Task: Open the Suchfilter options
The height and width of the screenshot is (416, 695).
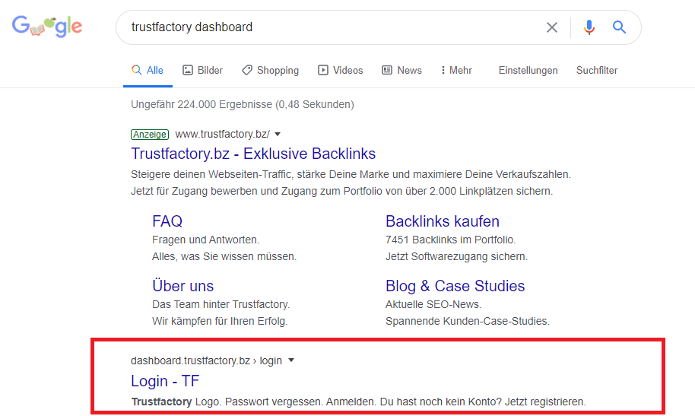Action: (x=597, y=70)
